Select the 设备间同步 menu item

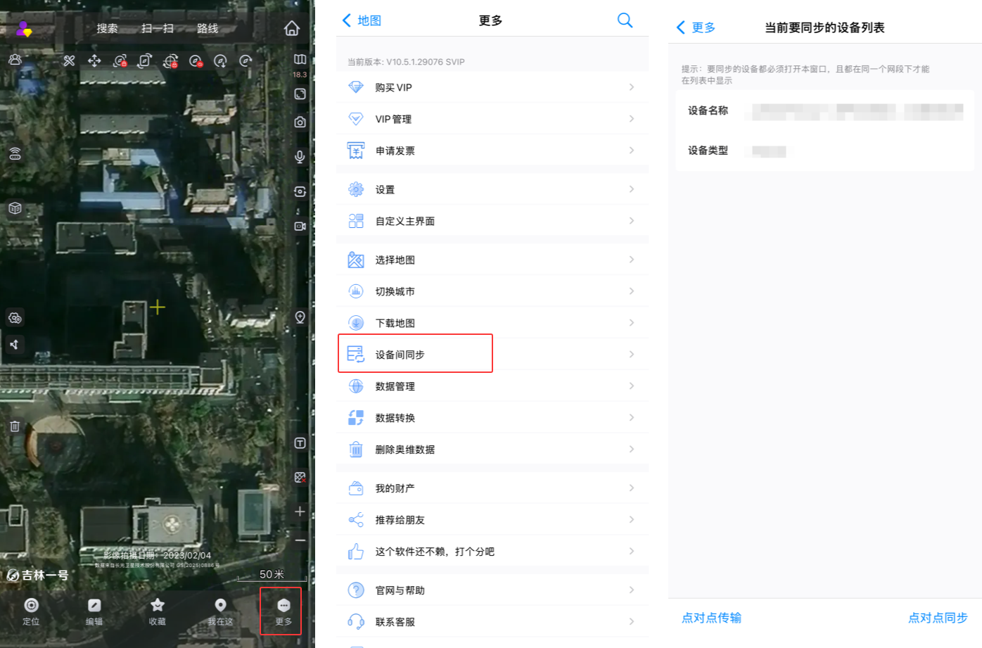pos(415,354)
